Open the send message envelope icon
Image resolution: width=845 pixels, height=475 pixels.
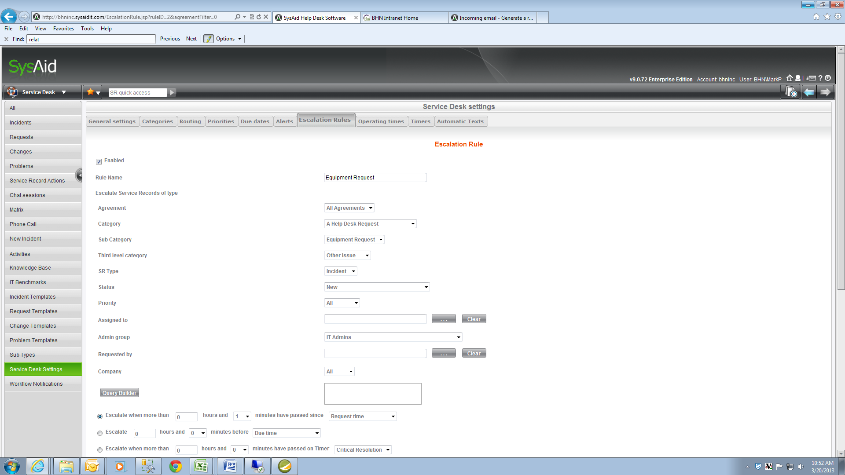(x=812, y=78)
